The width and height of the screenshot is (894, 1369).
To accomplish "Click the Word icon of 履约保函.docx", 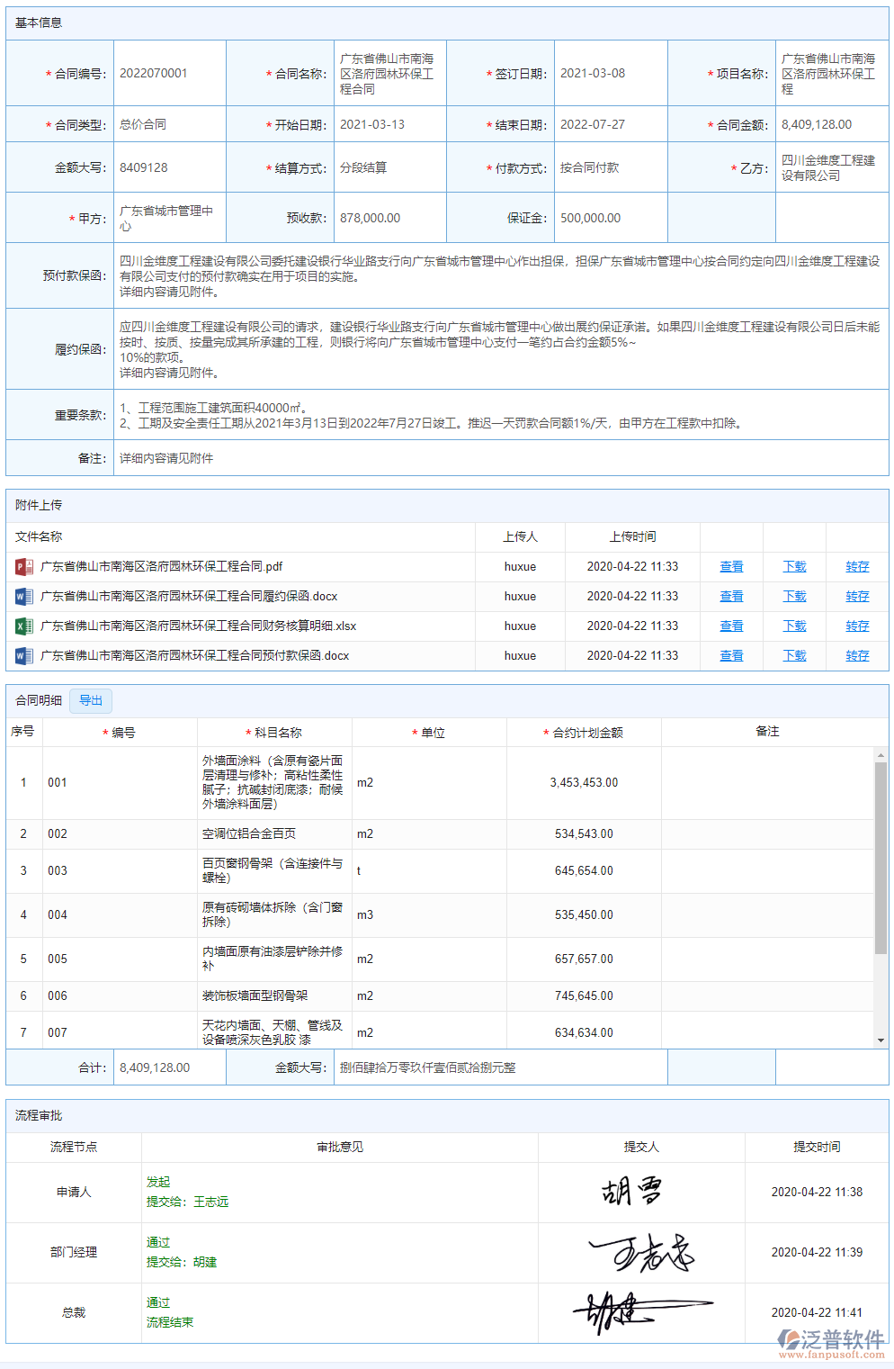I will tap(24, 597).
